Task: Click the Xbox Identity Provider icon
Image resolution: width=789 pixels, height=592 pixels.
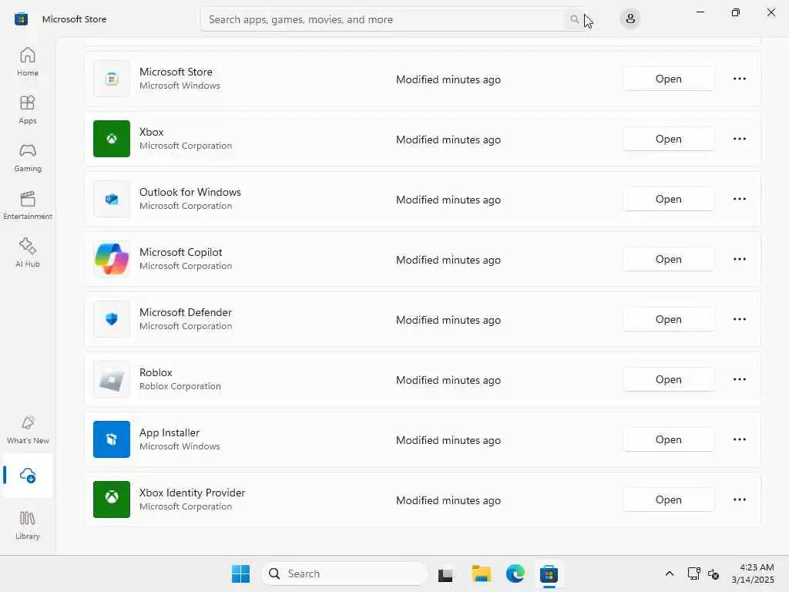Action: pos(112,499)
